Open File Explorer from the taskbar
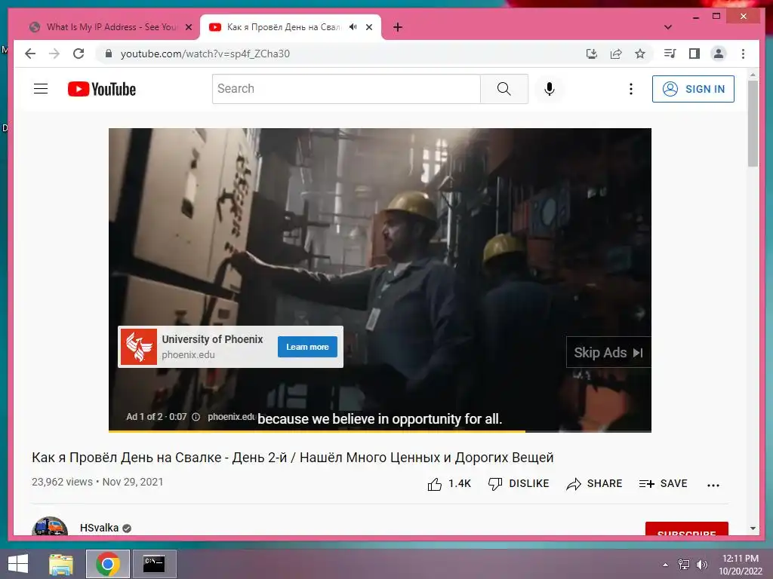773x579 pixels. [x=61, y=564]
